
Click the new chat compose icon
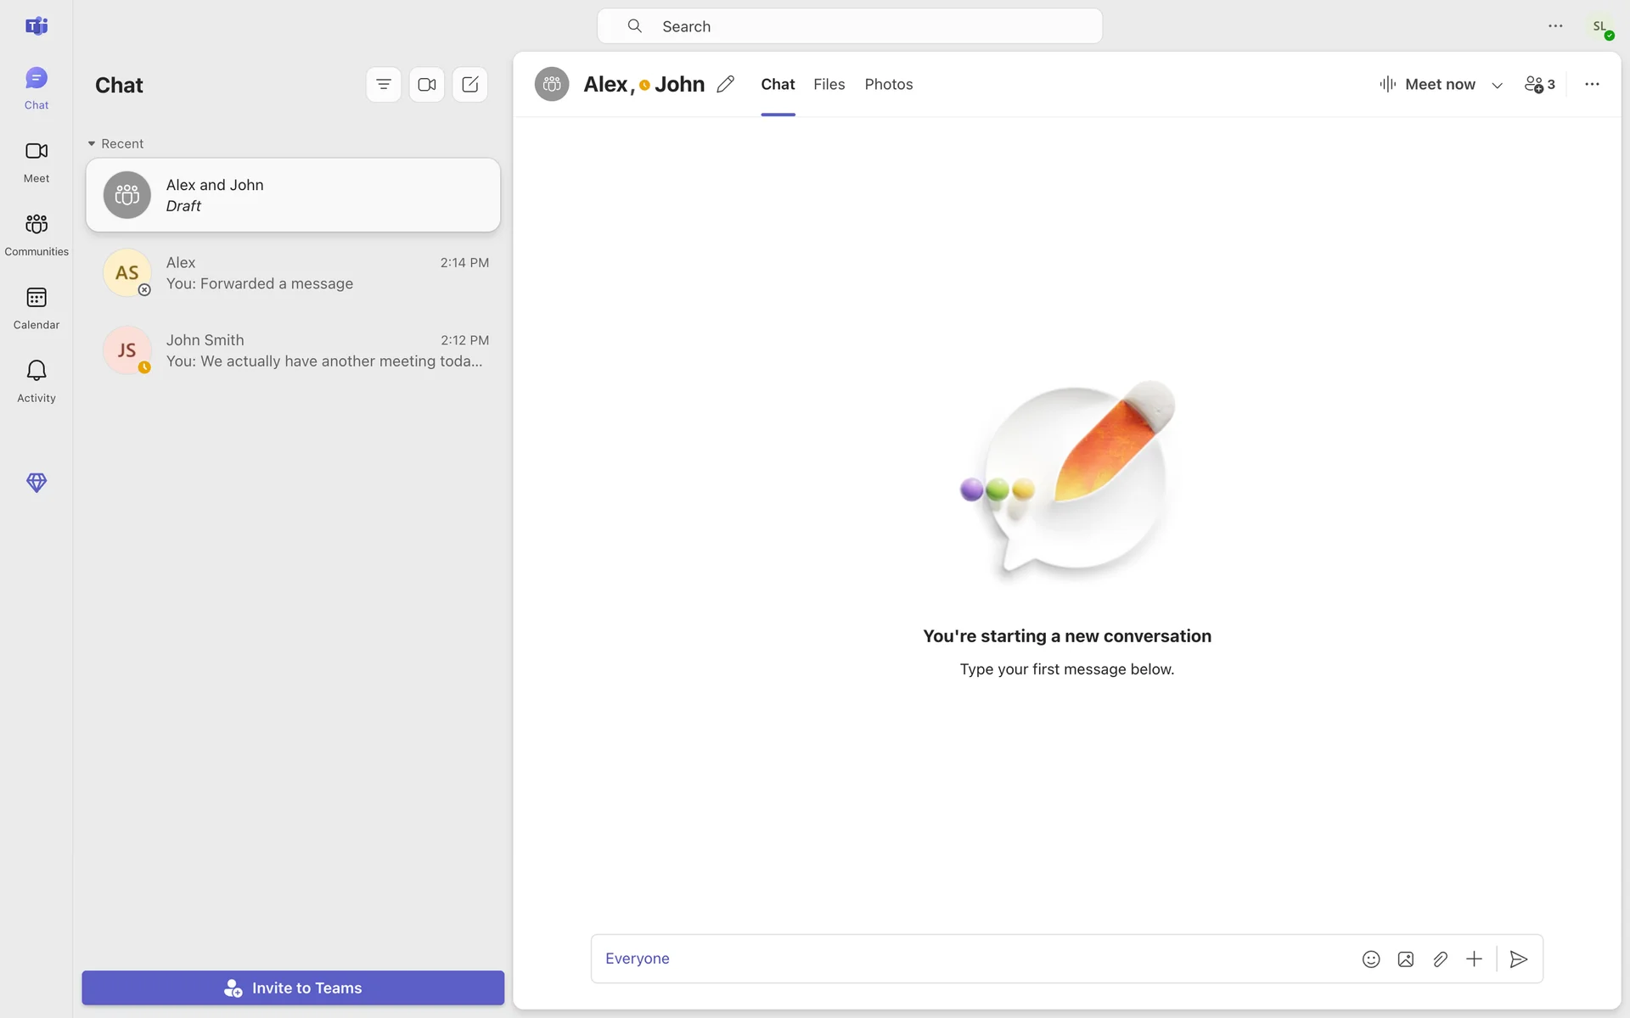(470, 85)
